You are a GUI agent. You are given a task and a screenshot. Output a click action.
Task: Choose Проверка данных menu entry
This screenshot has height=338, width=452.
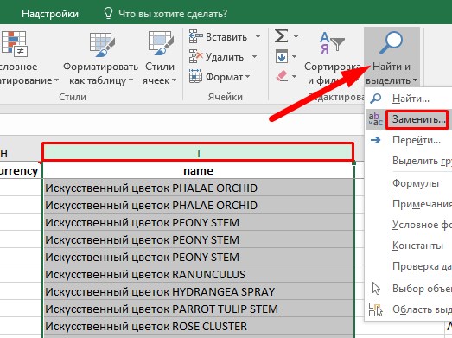(x=422, y=266)
